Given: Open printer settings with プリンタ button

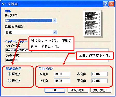Looking at the screenshot, I should (x=101, y=90).
